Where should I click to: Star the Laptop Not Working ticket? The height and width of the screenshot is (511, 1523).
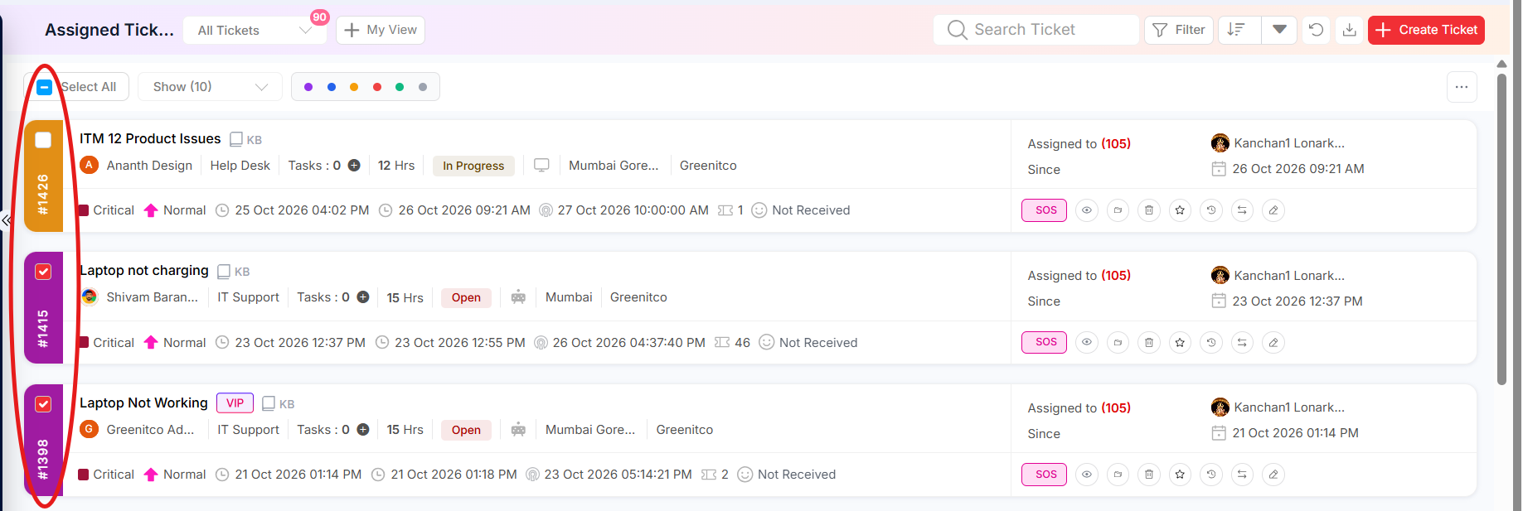click(1180, 475)
